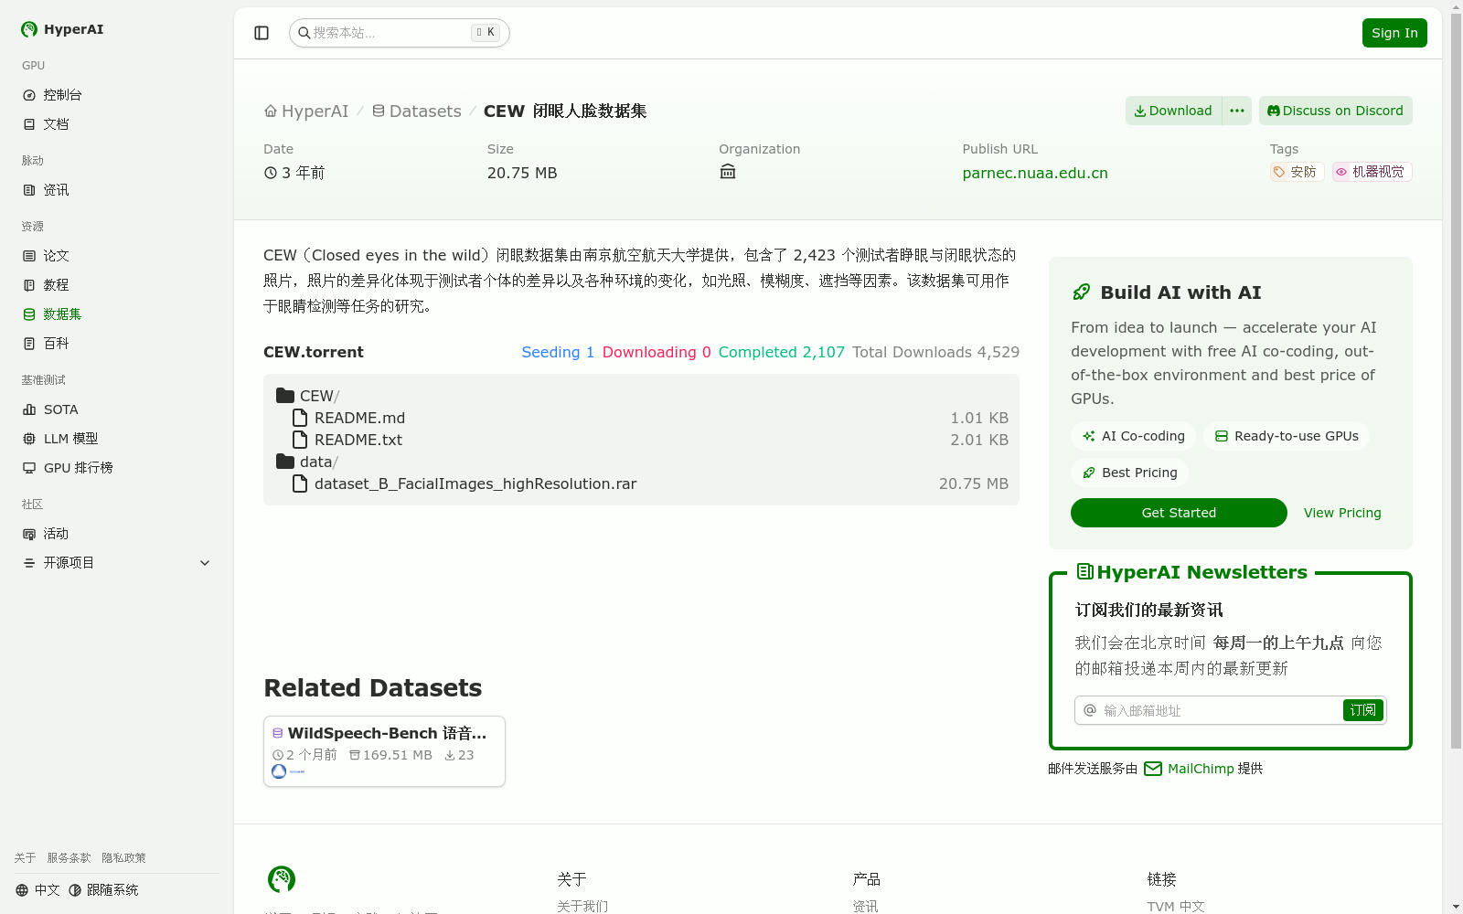Open WildSpeech-Bench related dataset card

pos(384,750)
